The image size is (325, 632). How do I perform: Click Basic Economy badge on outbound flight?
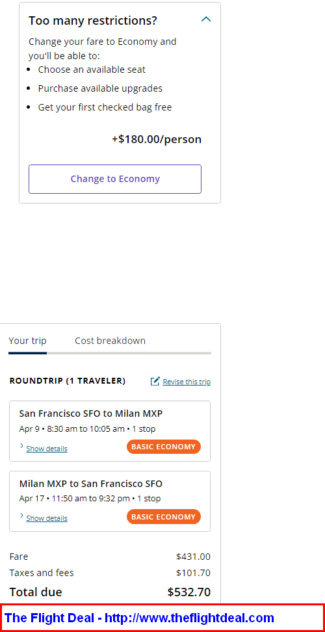pos(164,447)
